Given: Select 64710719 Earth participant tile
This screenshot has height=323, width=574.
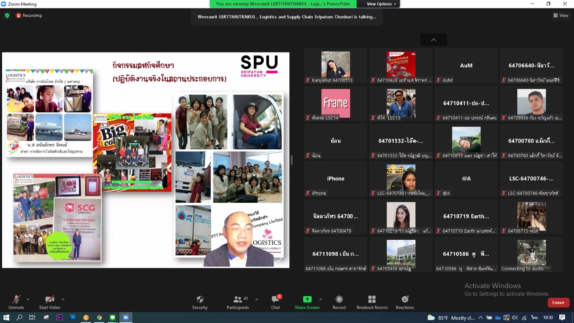Looking at the screenshot, I should point(466,217).
